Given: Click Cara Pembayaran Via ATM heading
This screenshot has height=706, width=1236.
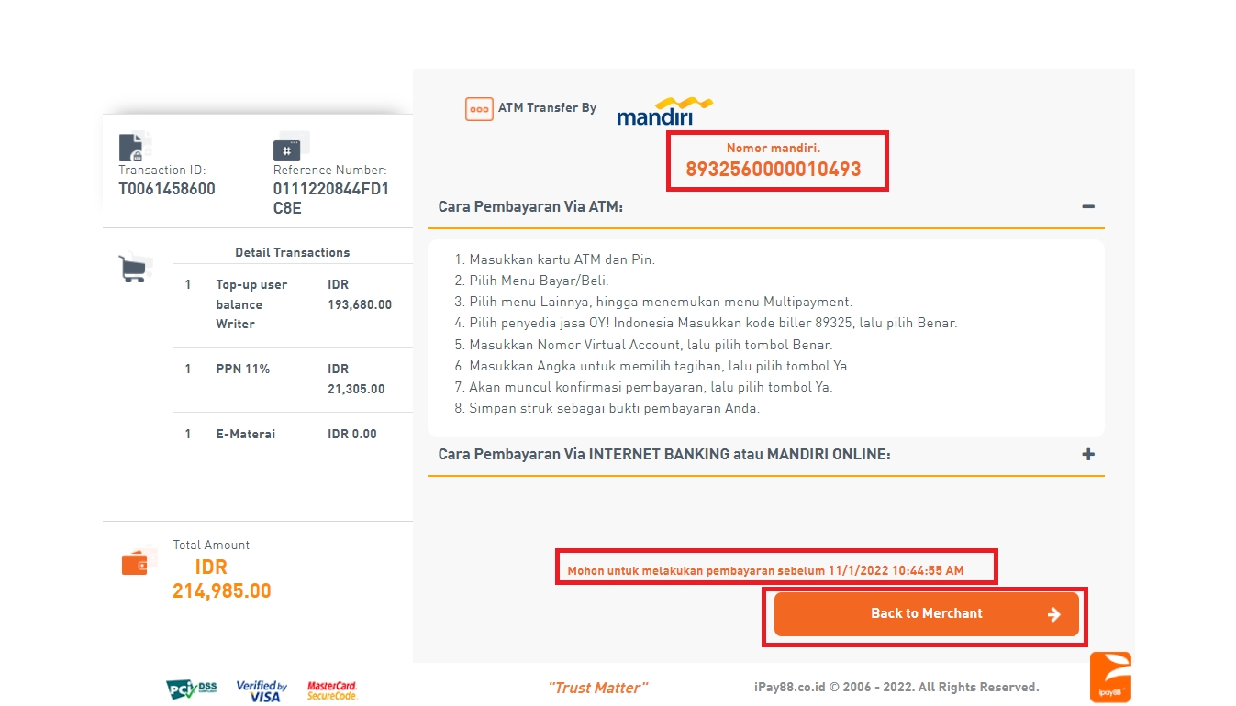Looking at the screenshot, I should (530, 207).
